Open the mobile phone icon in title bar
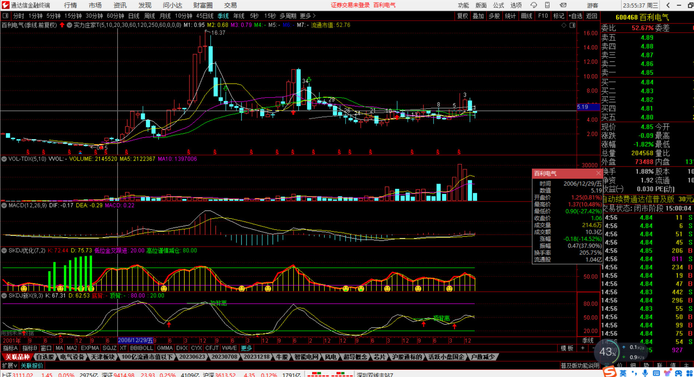The height and width of the screenshot is (377, 694). point(547,5)
